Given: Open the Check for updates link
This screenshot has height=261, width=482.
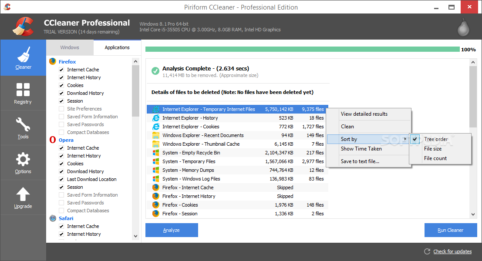Looking at the screenshot, I should click(x=452, y=251).
